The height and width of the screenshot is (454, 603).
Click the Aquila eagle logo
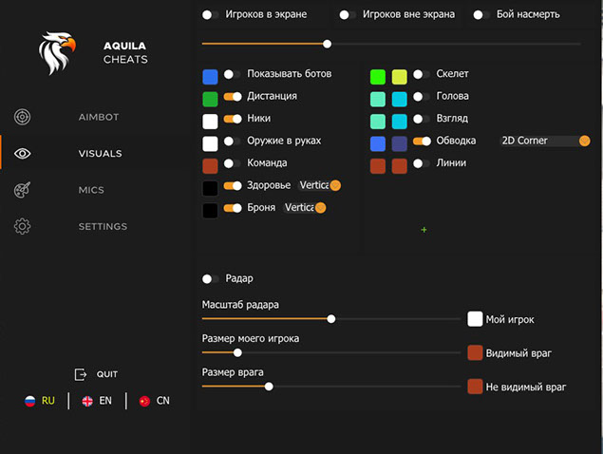coord(57,54)
